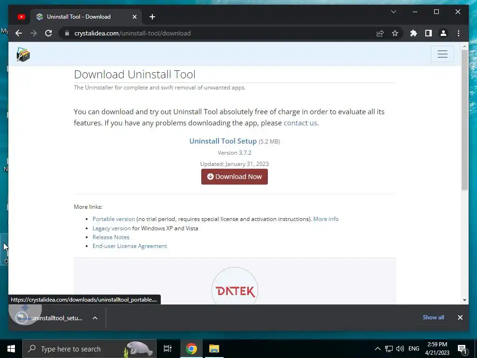Open File Explorer from the taskbar

coord(214,349)
